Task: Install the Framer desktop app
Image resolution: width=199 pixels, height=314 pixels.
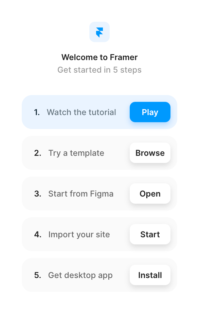Action: pyautogui.click(x=150, y=275)
